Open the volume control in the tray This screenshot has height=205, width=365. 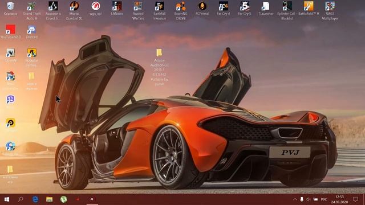point(308,199)
